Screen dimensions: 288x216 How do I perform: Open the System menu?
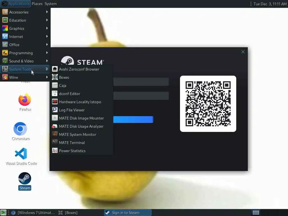(51, 4)
